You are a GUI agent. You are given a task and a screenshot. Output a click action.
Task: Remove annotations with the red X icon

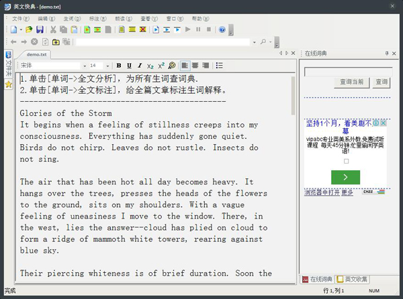click(142, 29)
